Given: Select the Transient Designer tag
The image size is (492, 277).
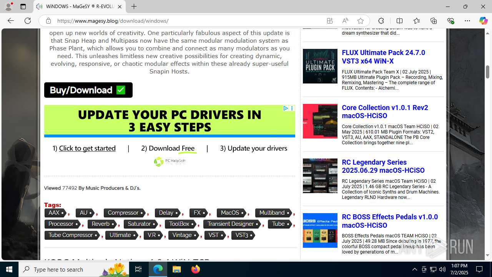Looking at the screenshot, I should pos(233,224).
